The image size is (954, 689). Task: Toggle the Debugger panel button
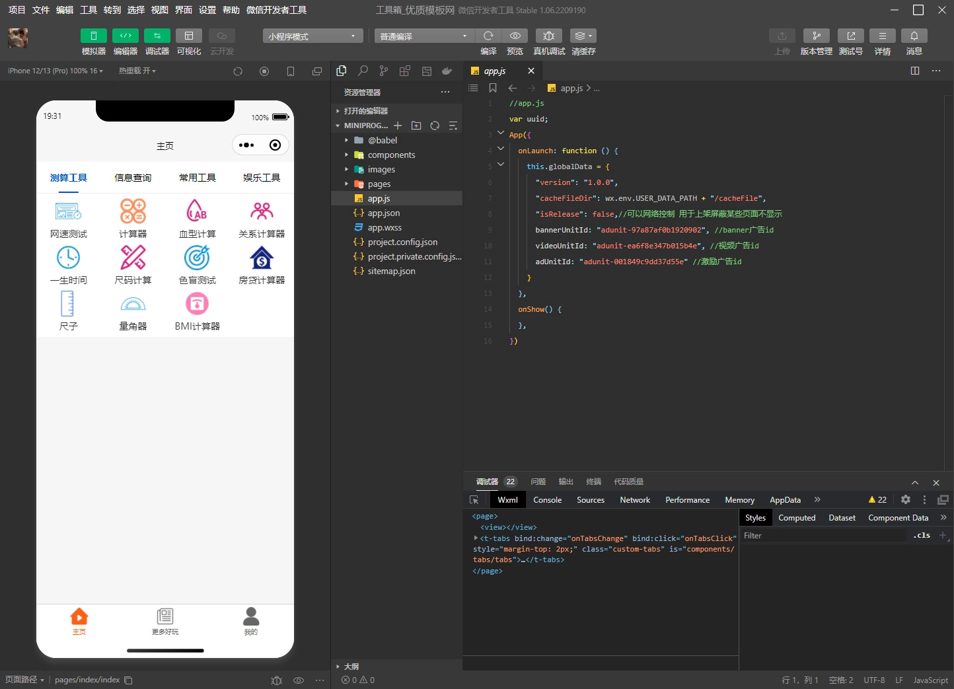157,36
